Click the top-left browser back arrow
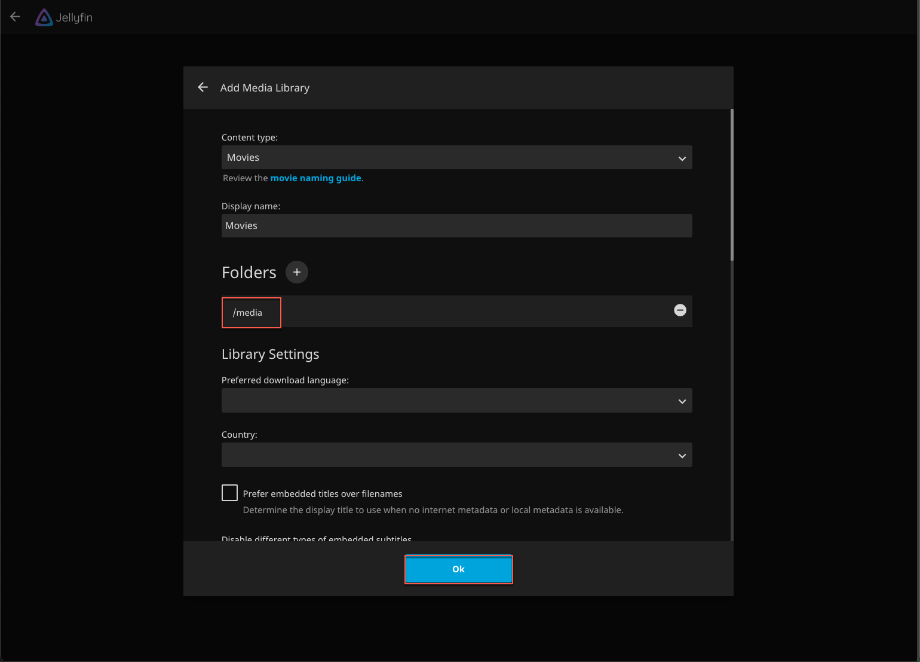 (16, 17)
